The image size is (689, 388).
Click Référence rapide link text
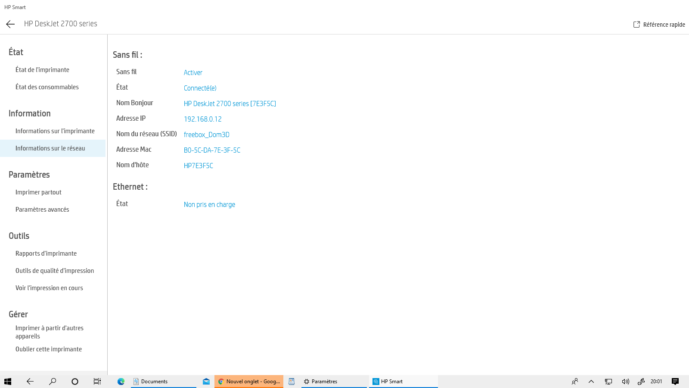(x=664, y=25)
